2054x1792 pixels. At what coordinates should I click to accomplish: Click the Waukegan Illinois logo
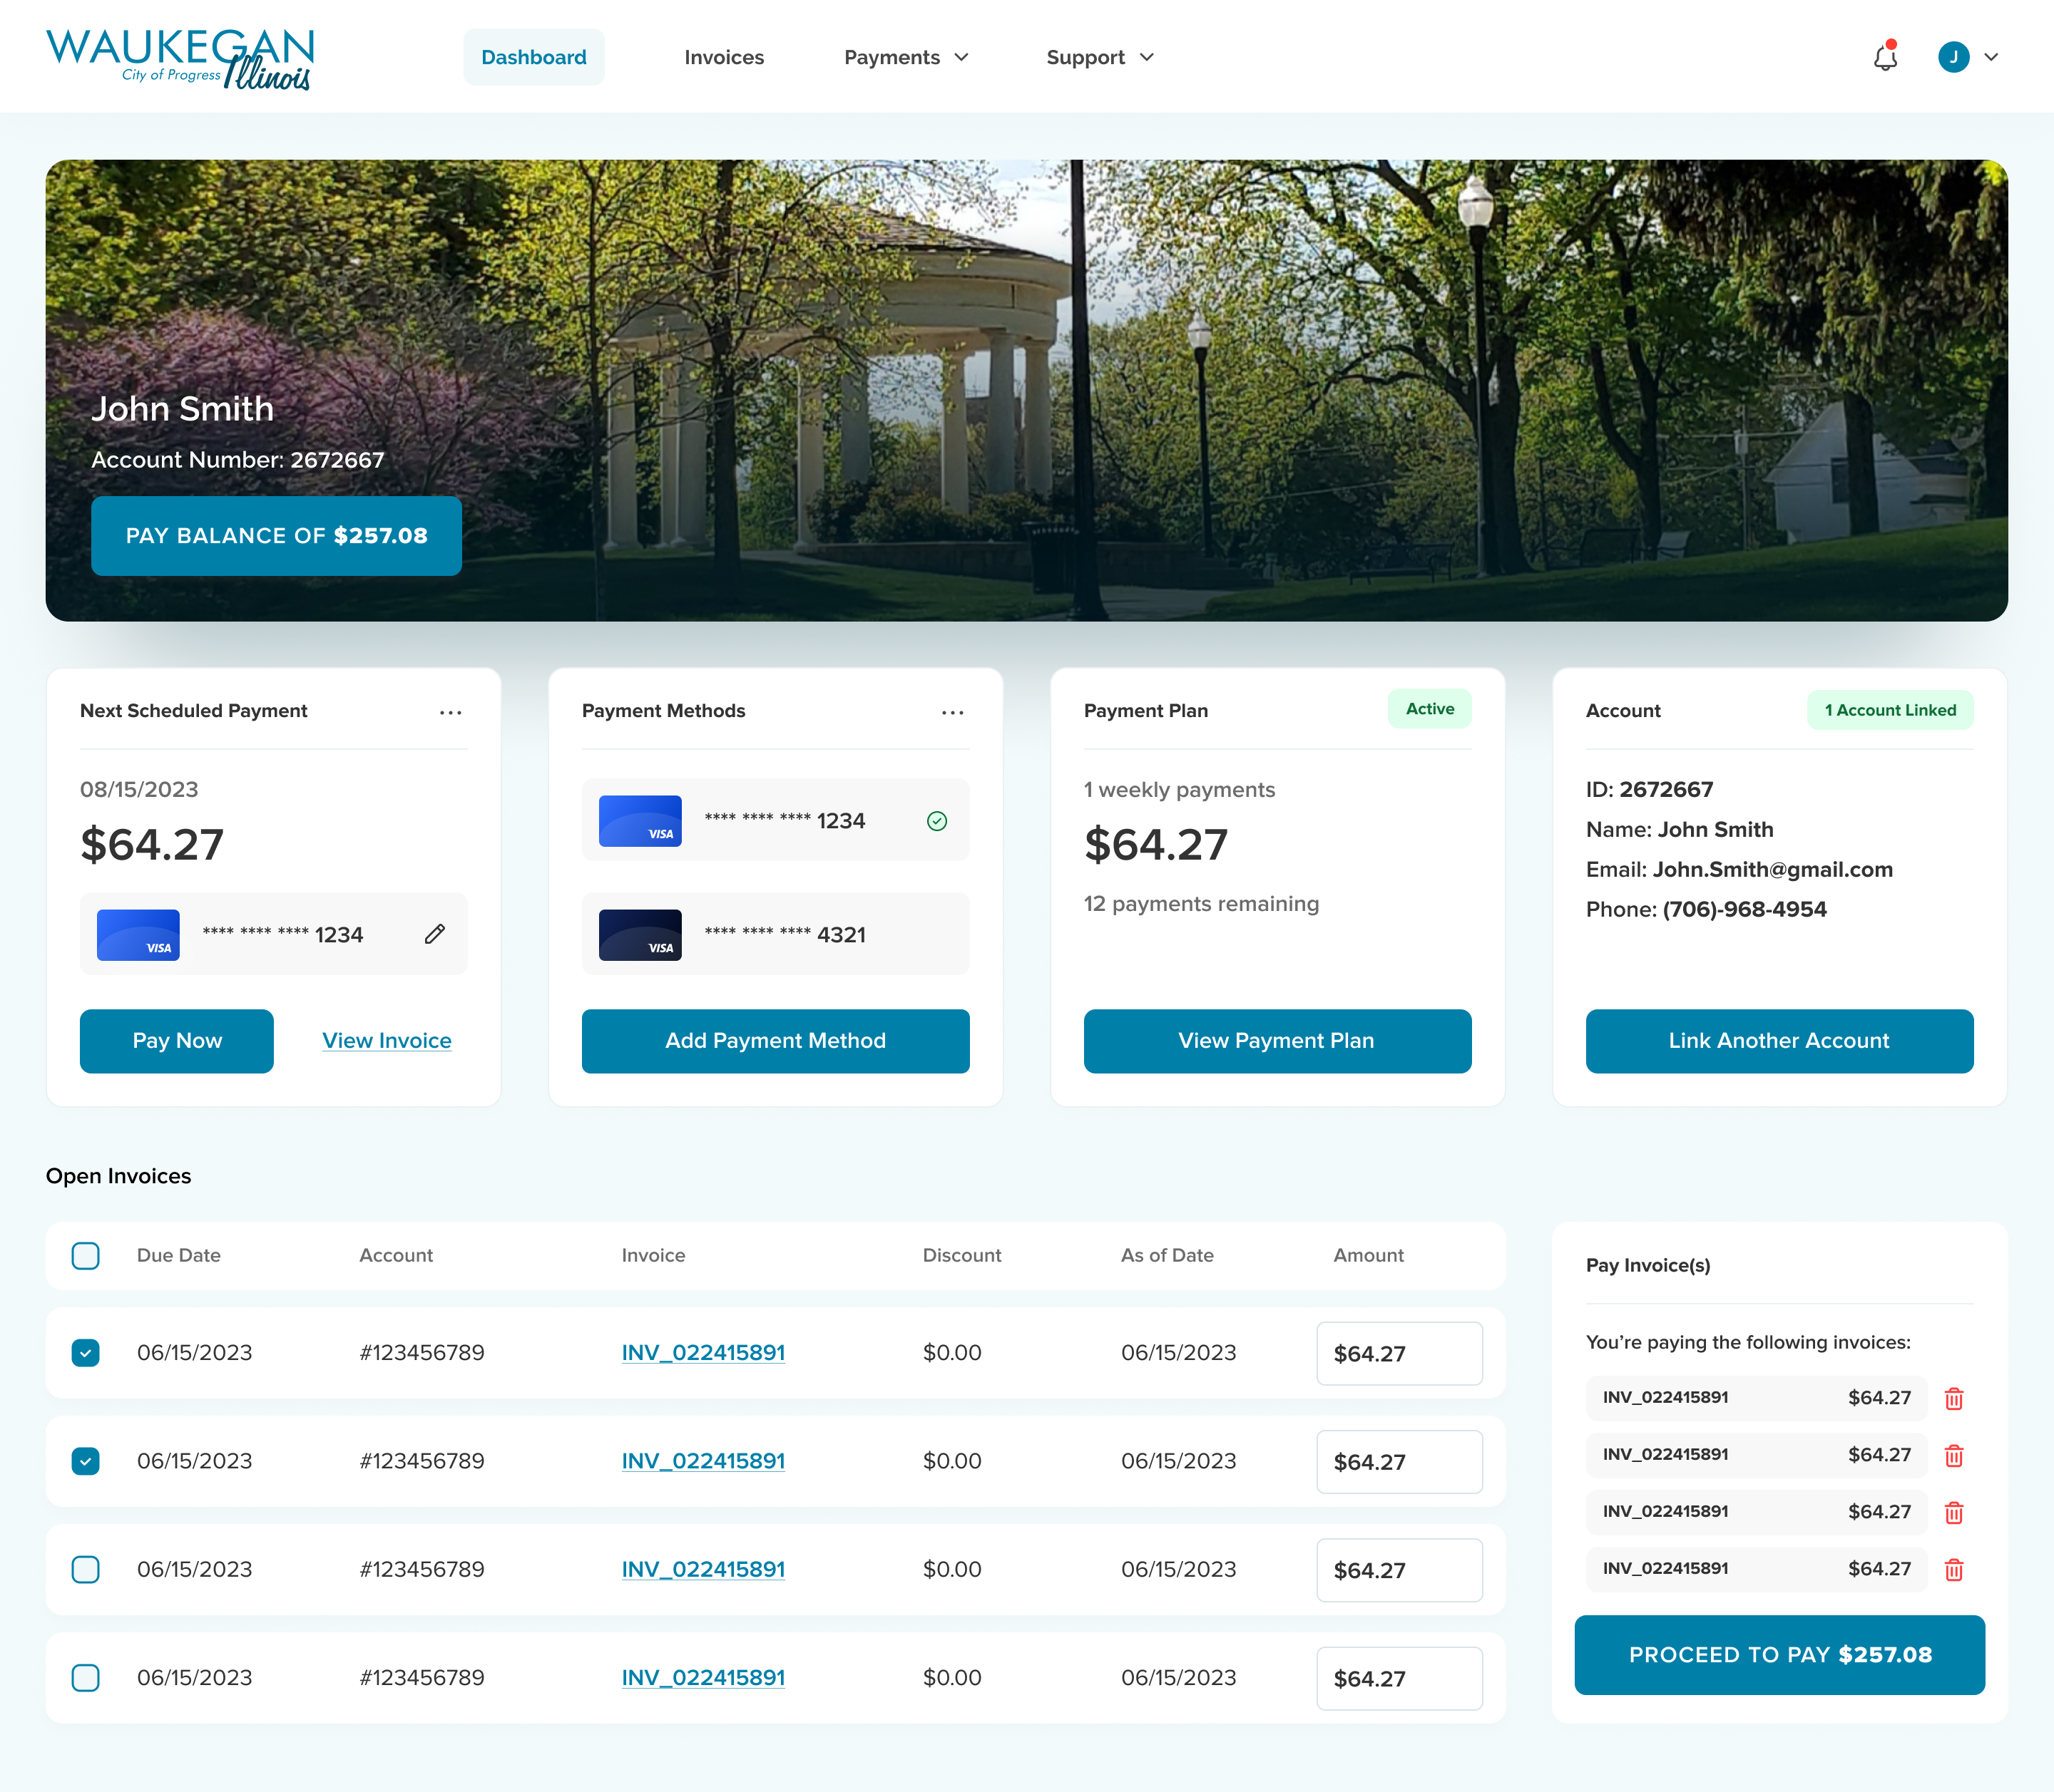[x=180, y=58]
